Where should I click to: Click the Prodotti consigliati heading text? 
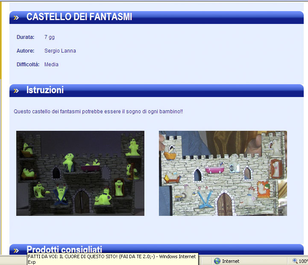point(64,249)
